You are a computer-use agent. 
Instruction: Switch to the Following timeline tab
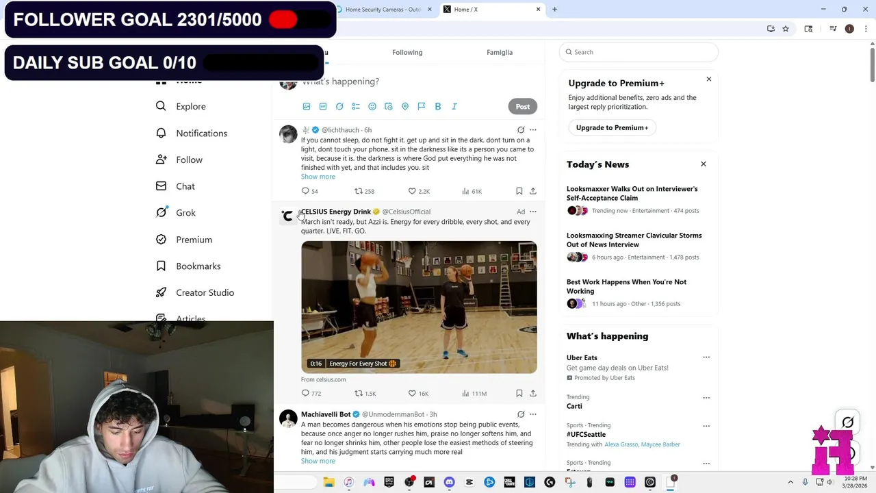click(x=407, y=52)
